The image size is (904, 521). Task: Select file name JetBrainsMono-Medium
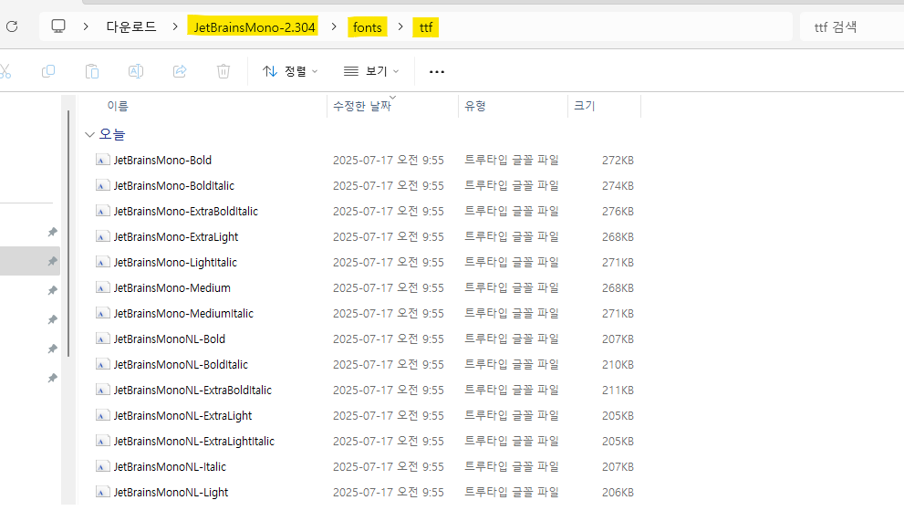pyautogui.click(x=171, y=287)
